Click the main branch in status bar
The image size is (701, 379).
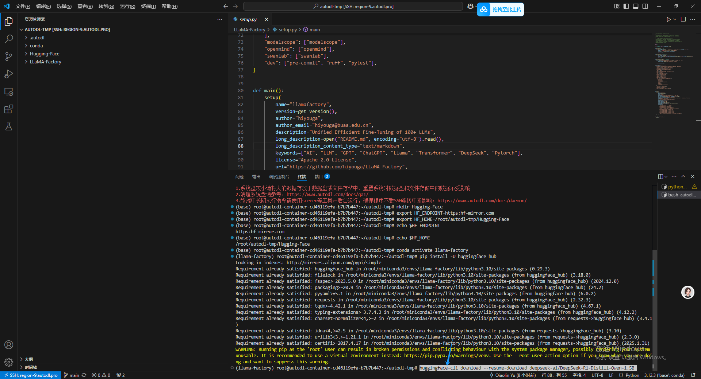pyautogui.click(x=71, y=375)
